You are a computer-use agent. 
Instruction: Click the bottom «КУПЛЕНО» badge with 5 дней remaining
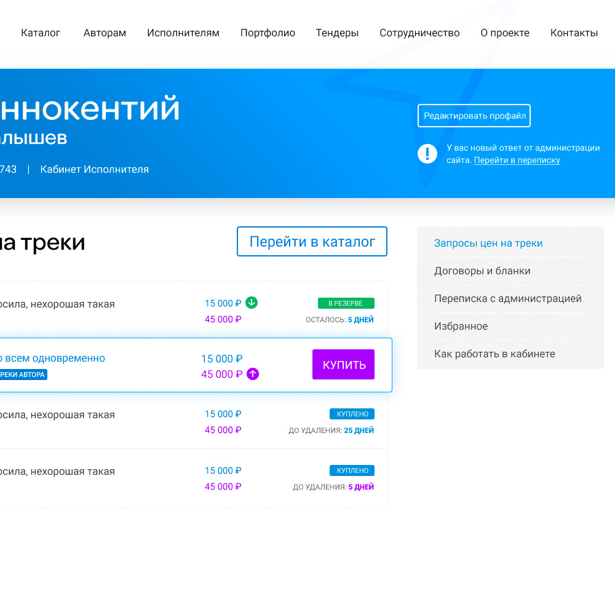[x=351, y=470]
